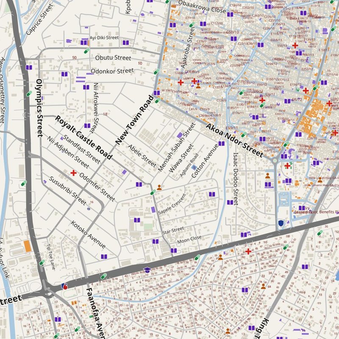Click the Caprice Street label

pyautogui.click(x=39, y=19)
